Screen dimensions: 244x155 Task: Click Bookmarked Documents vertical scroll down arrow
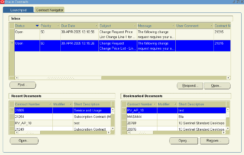[x=228, y=129]
